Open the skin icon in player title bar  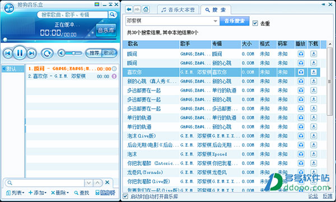tap(97, 4)
